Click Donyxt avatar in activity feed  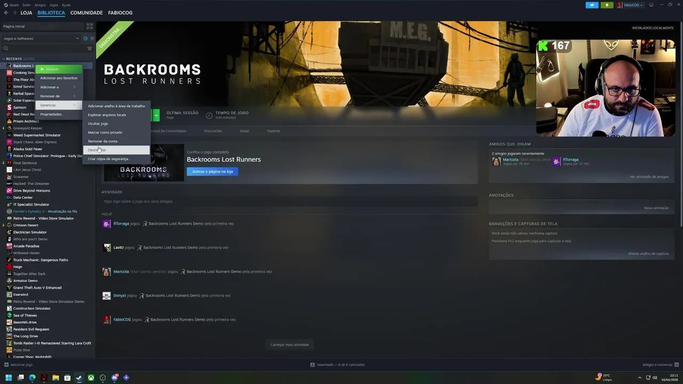click(x=107, y=295)
